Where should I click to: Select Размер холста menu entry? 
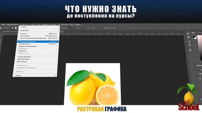click(x=38, y=44)
